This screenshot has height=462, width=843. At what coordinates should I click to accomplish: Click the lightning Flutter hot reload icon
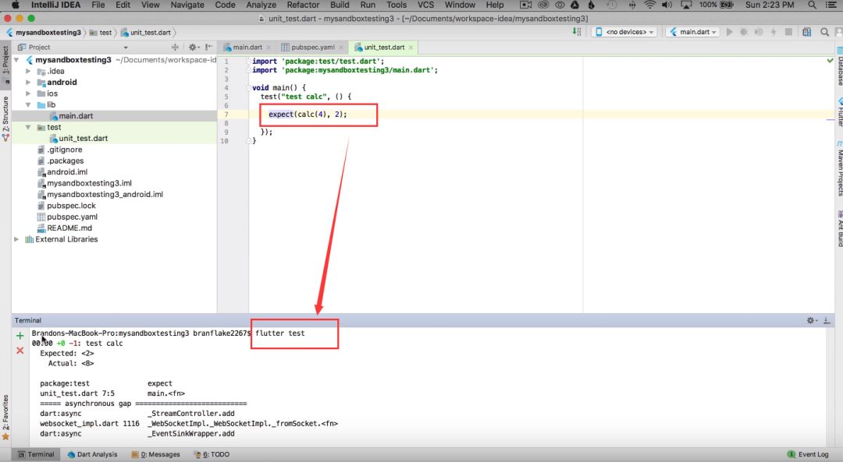774,32
